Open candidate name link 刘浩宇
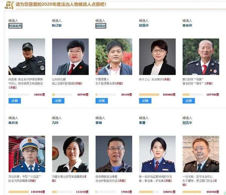Screen dimensions: 226x195 click(x=187, y=122)
